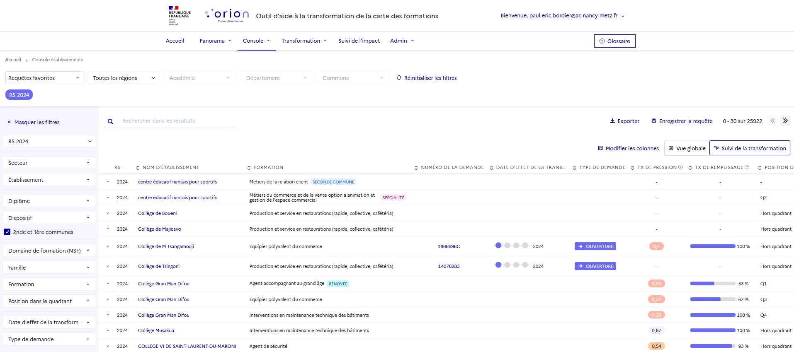Click status dots for request 1866696C

(x=512, y=245)
